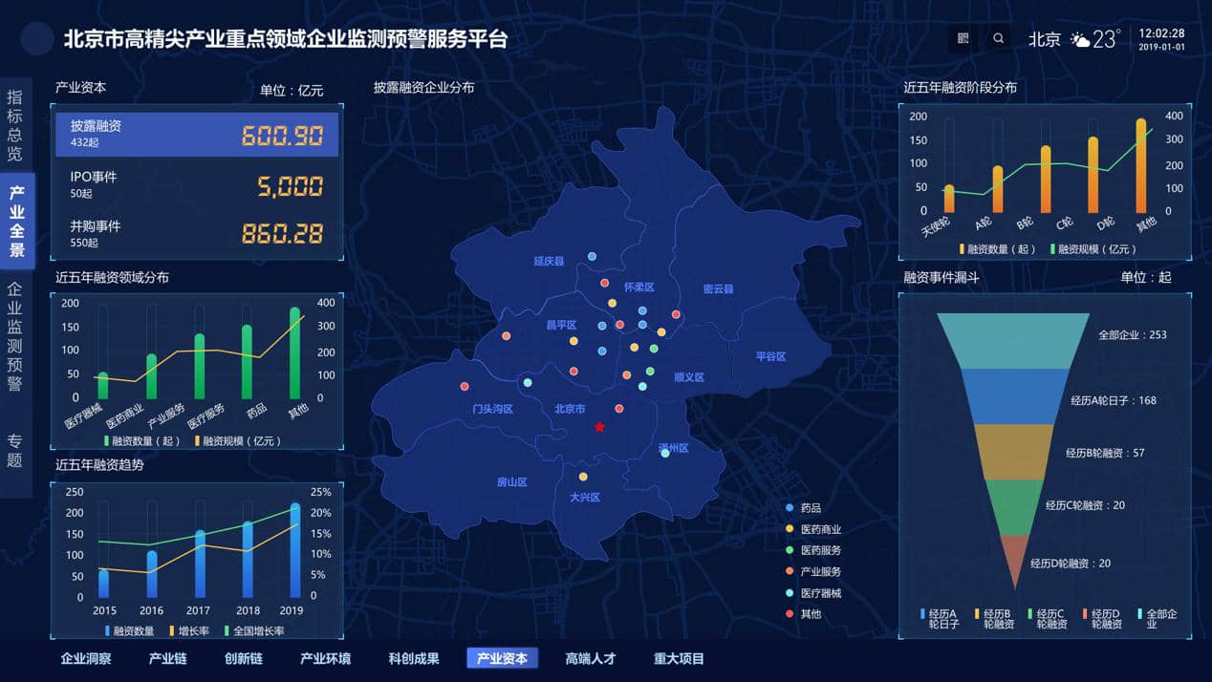Click the red company dot in 门头沟区
The height and width of the screenshot is (682, 1212).
pyautogui.click(x=465, y=387)
